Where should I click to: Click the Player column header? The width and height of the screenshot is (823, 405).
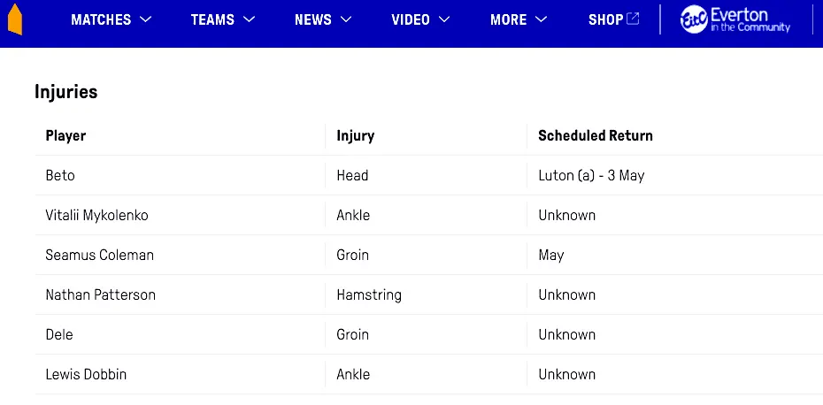coord(65,135)
